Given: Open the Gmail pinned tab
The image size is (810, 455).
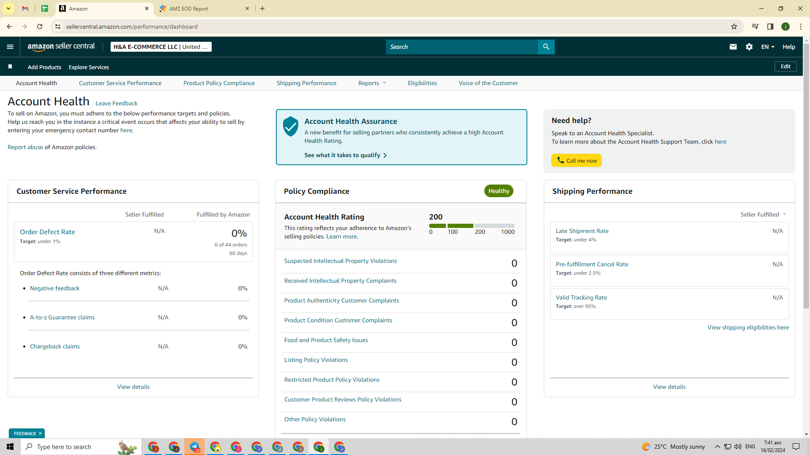Looking at the screenshot, I should [25, 8].
